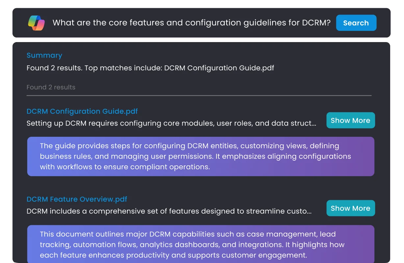Click the Search button

356,23
